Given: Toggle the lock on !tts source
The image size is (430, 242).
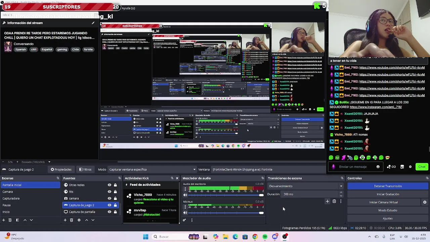Looking at the screenshot, I should [115, 192].
